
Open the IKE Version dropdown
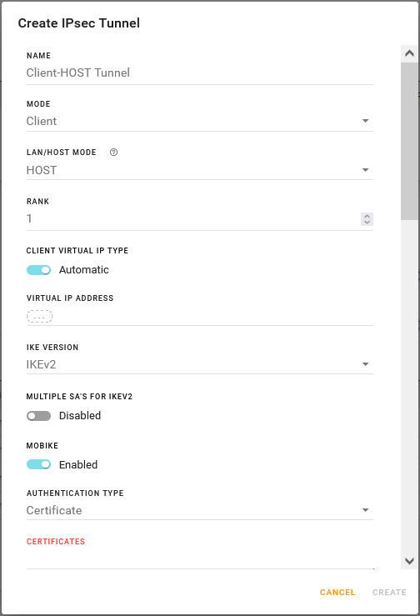[x=200, y=364]
